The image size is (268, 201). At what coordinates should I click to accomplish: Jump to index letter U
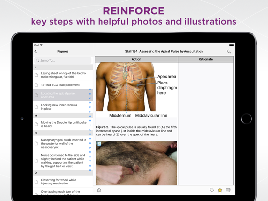pos(90,166)
